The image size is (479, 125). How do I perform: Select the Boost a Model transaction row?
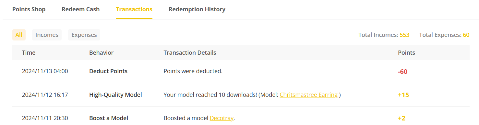[241, 116]
